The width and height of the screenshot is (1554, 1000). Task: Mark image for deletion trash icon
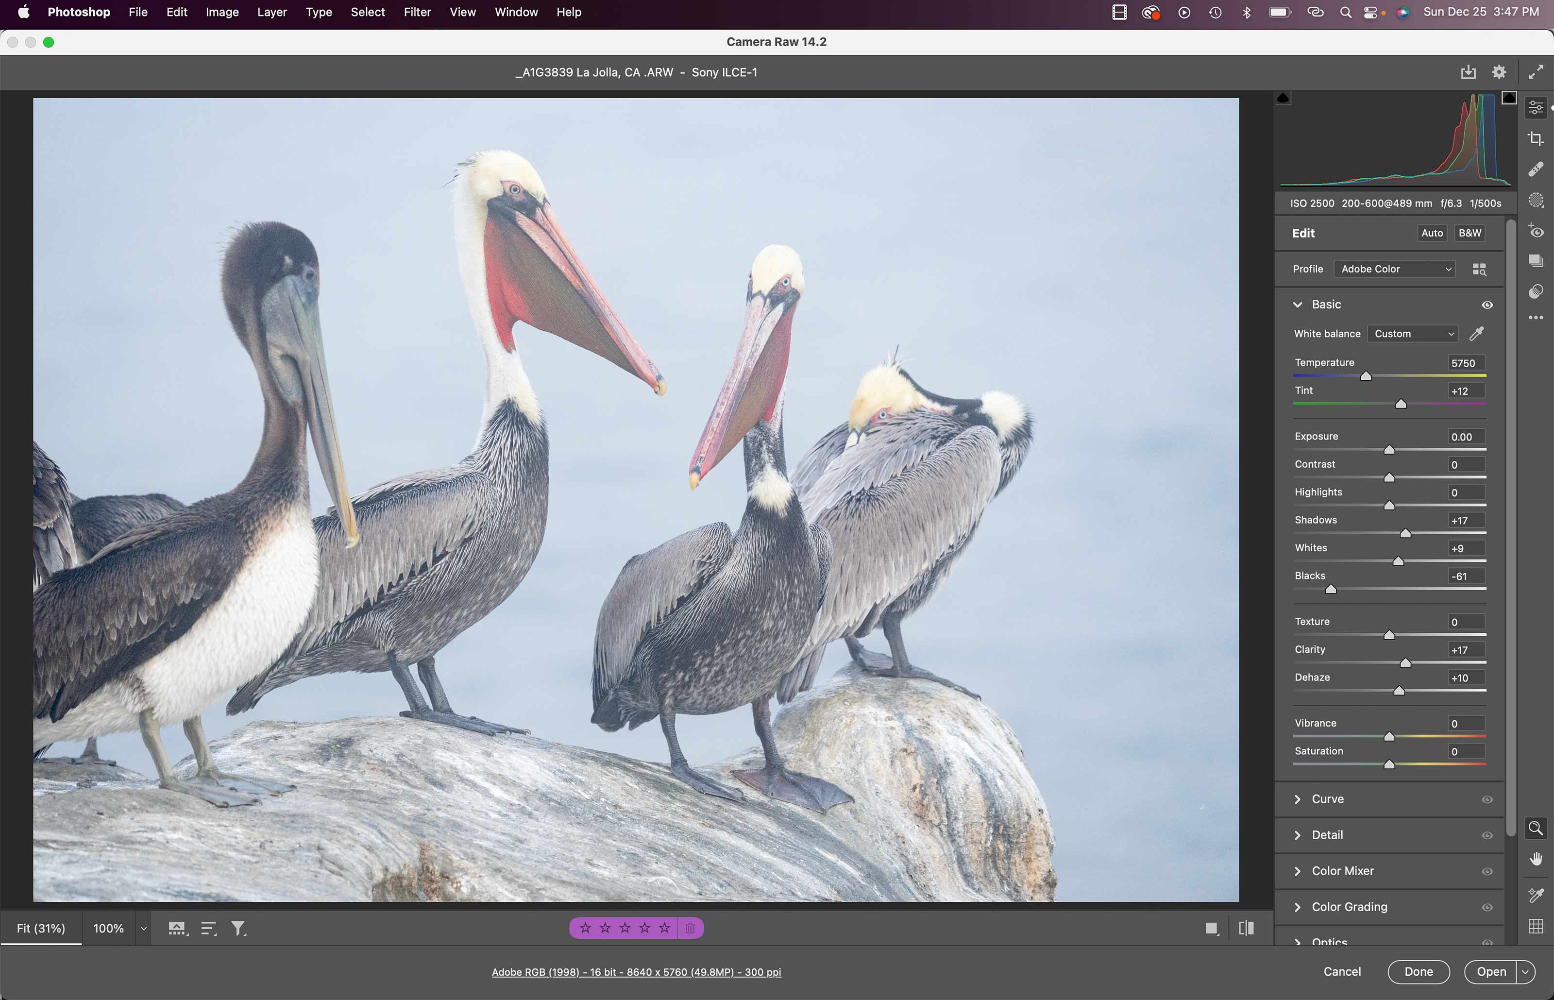pos(690,929)
